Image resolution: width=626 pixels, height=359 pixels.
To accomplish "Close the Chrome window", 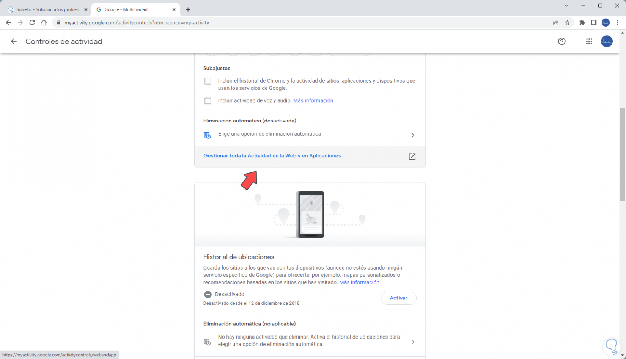I will pos(617,6).
